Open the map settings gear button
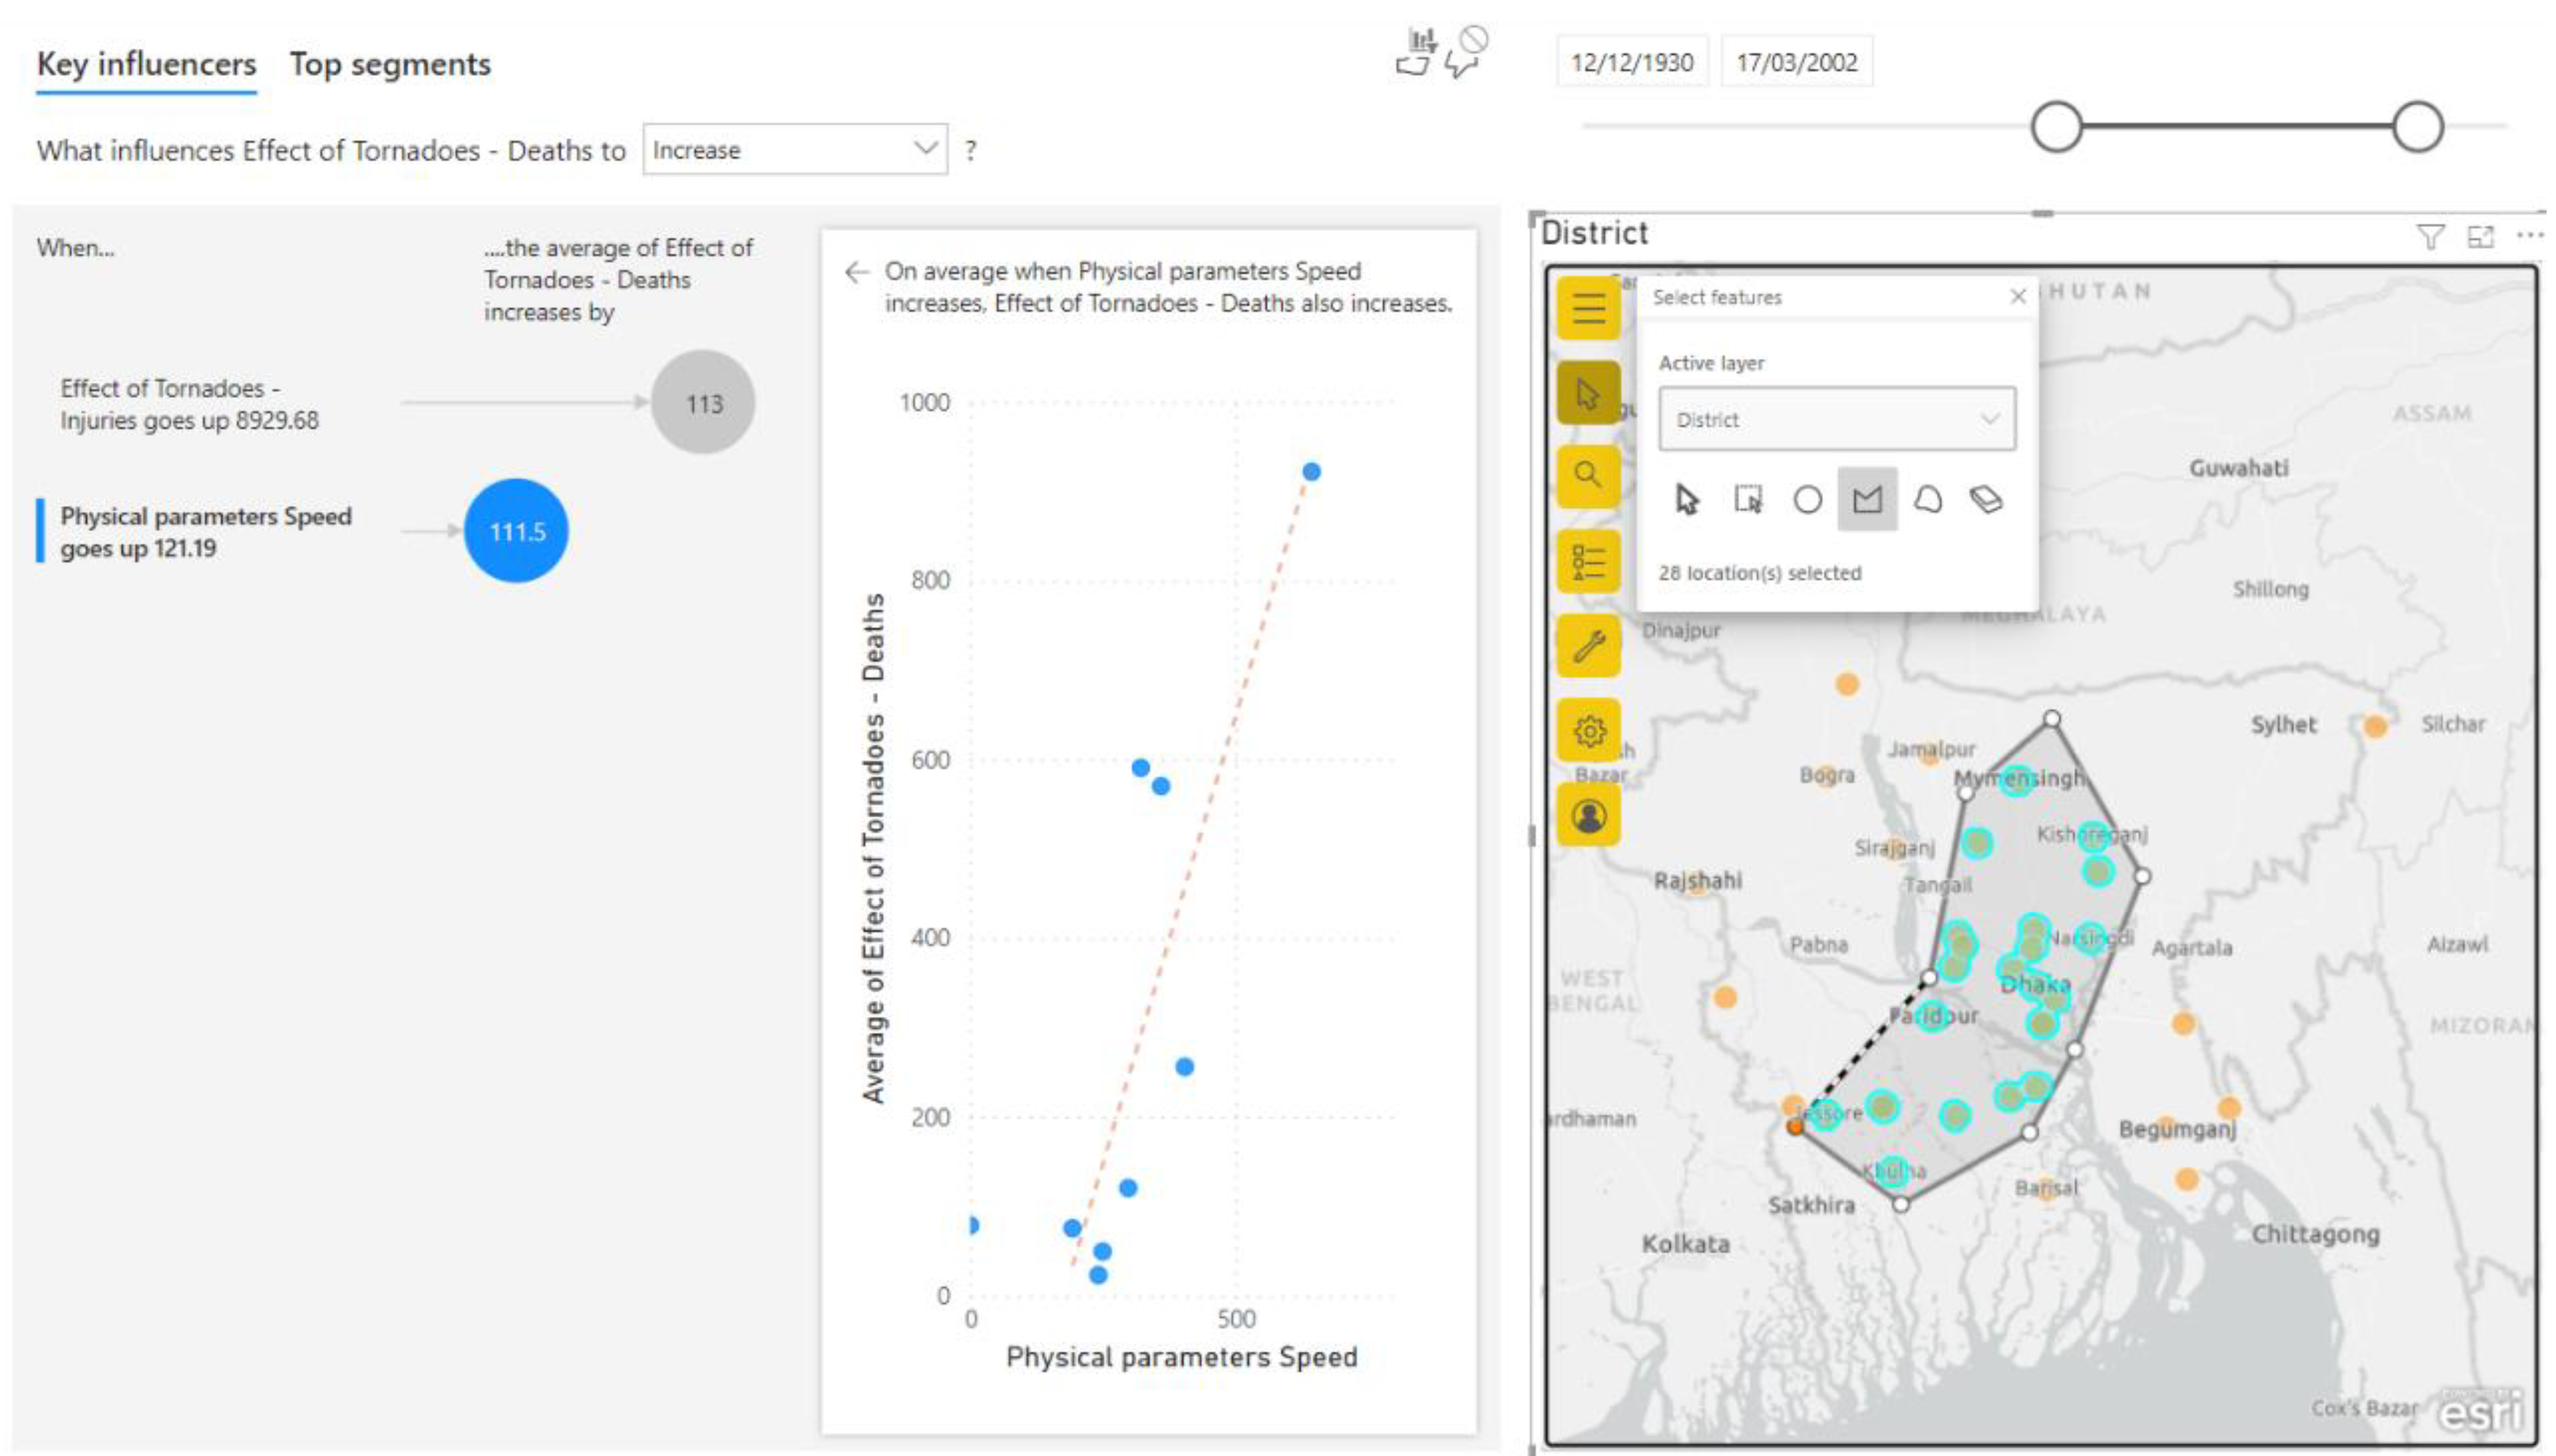 (x=1588, y=731)
